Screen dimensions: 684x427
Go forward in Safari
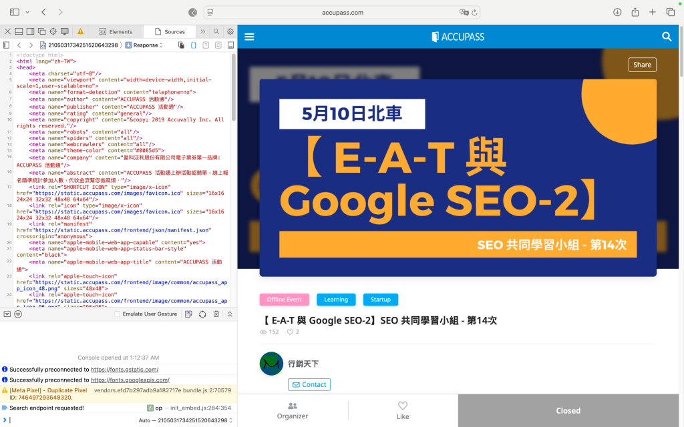pos(60,12)
